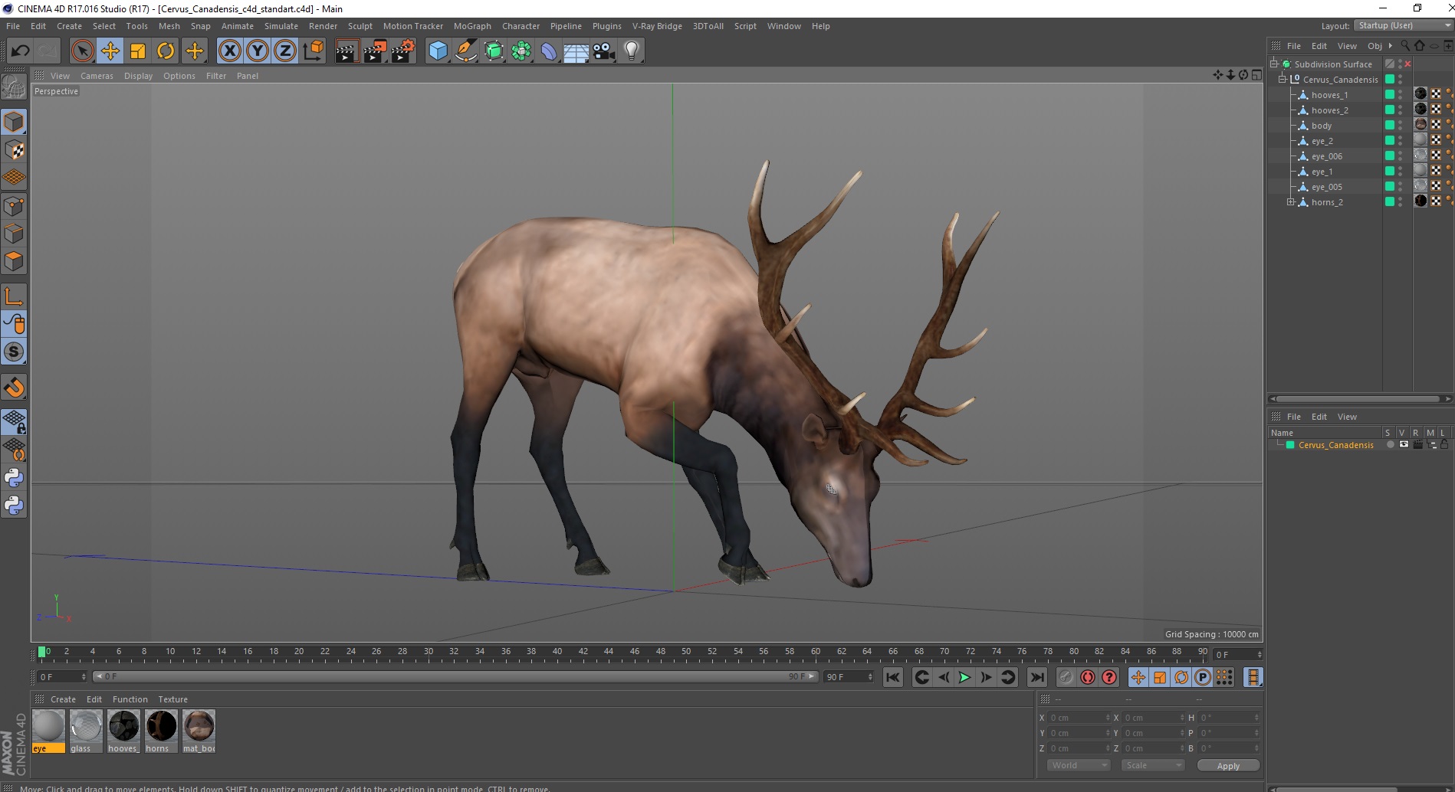
Task: Add a Subdivision Surface generator
Action: (494, 51)
